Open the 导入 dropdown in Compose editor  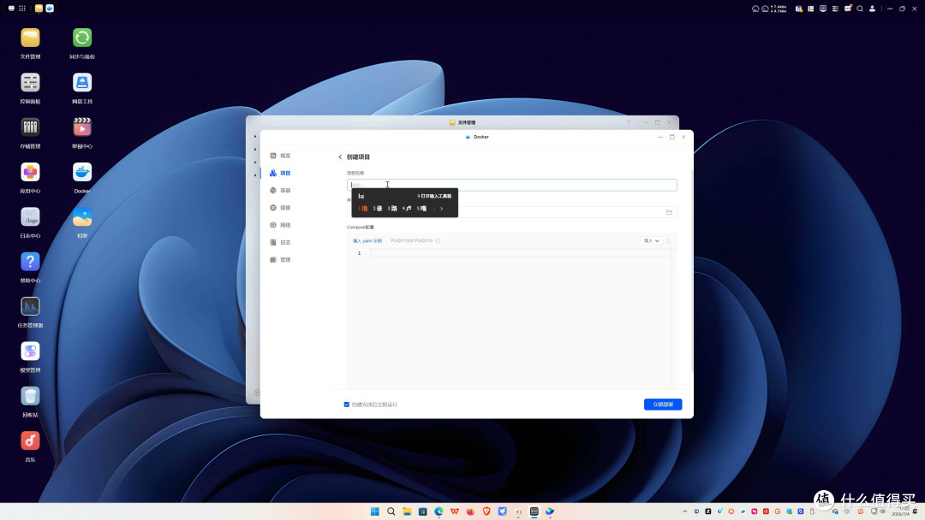click(651, 241)
